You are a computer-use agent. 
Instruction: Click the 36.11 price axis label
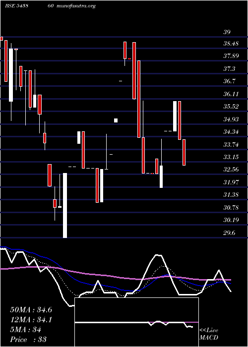(x=231, y=94)
